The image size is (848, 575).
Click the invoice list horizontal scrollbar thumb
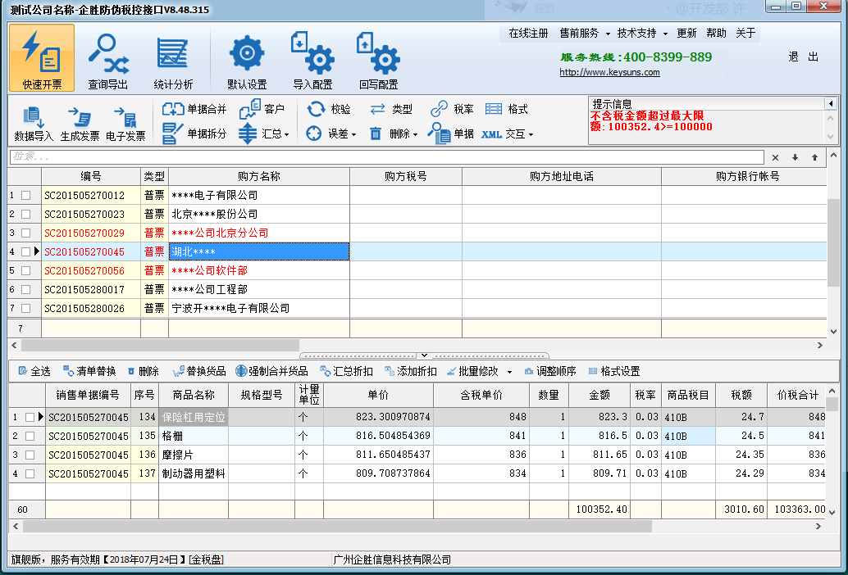(160, 345)
